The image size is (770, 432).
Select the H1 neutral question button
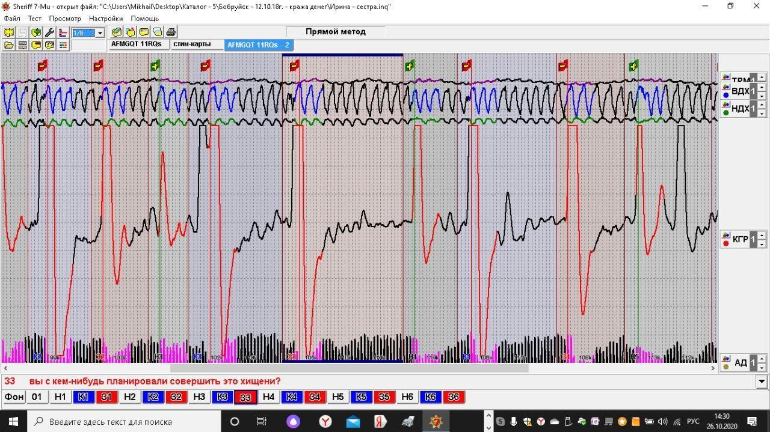(x=60, y=397)
